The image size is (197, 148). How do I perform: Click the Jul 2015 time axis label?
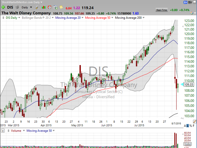click(x=139, y=126)
